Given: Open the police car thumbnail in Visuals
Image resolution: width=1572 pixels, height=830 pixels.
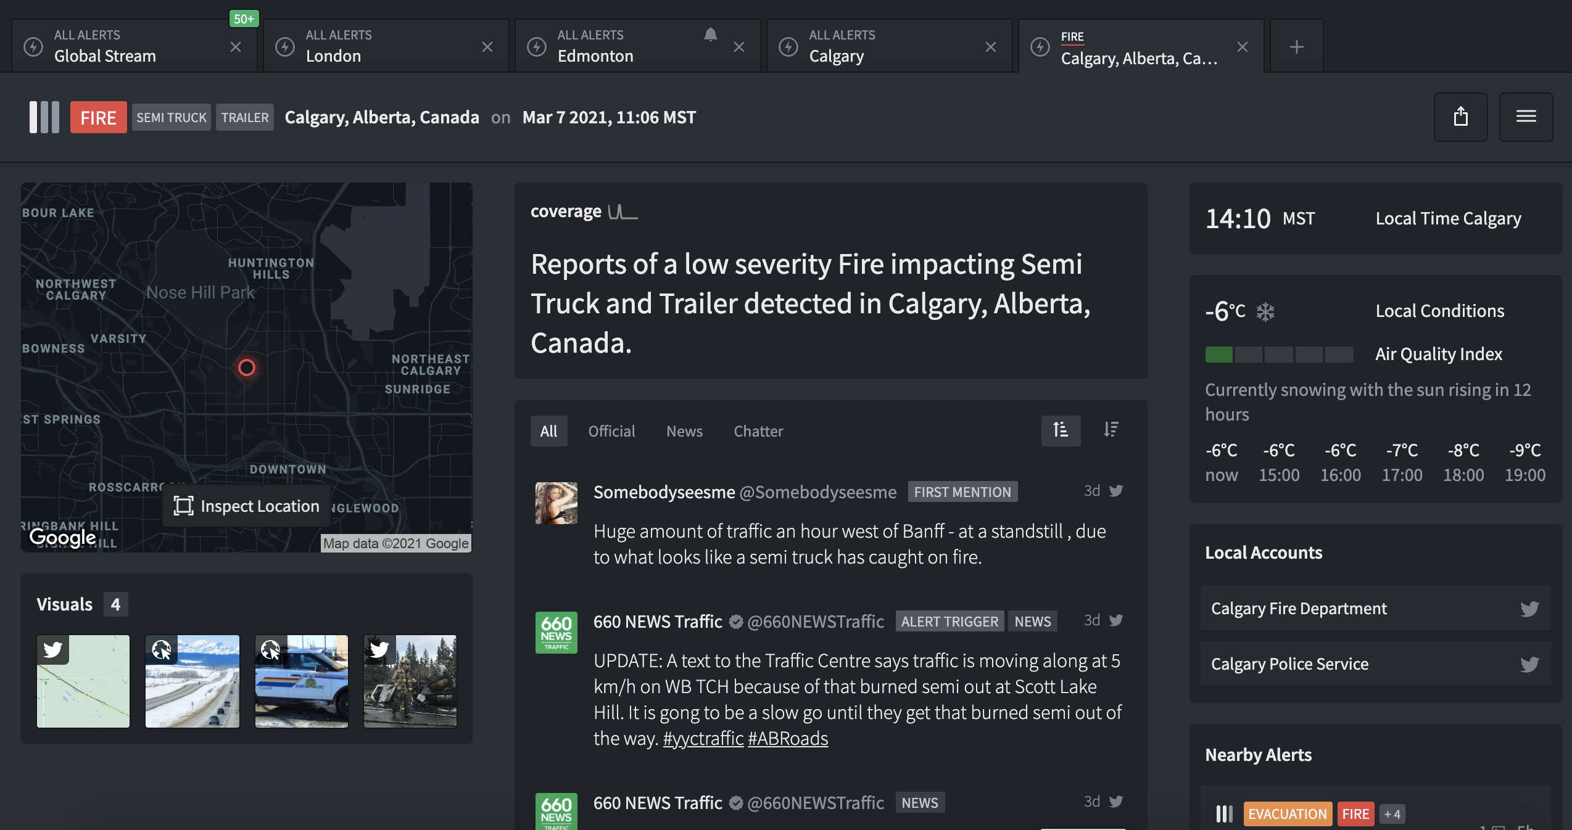Looking at the screenshot, I should pos(302,681).
